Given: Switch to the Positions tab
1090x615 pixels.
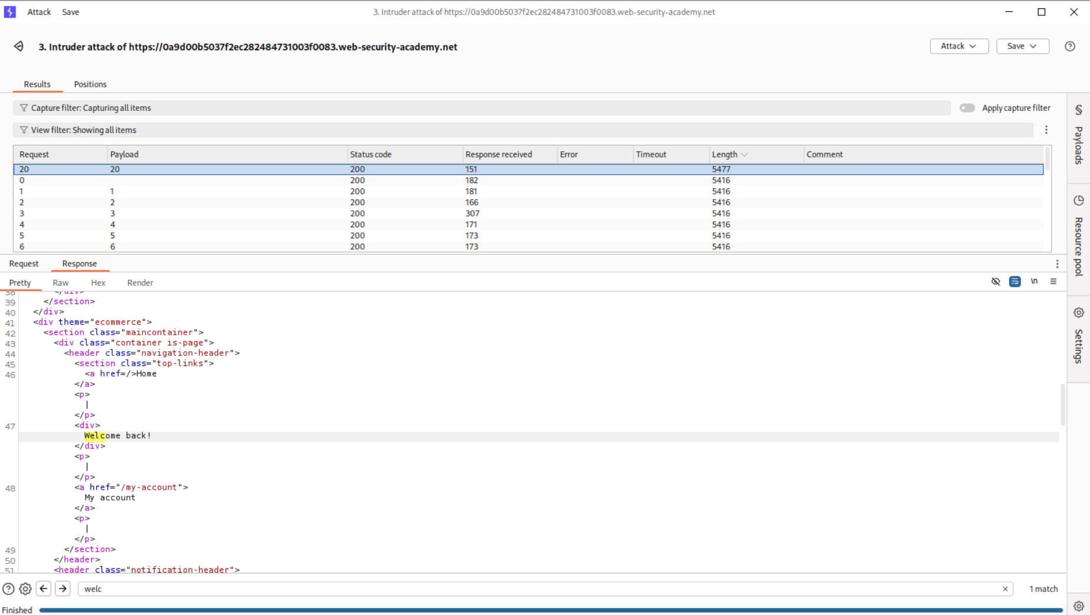Looking at the screenshot, I should point(90,84).
